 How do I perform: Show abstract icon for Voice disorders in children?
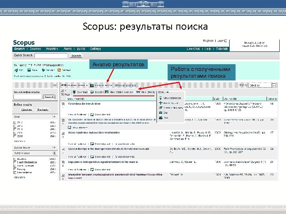[x=92, y=115]
